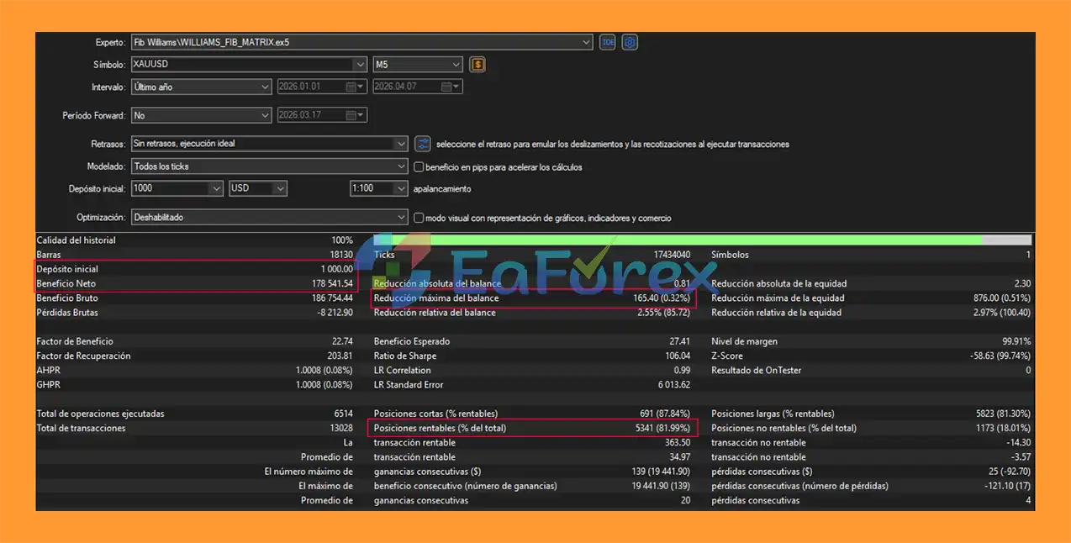The height and width of the screenshot is (543, 1071).
Task: Open the M5 timeframe dropdown
Action: tap(456, 65)
